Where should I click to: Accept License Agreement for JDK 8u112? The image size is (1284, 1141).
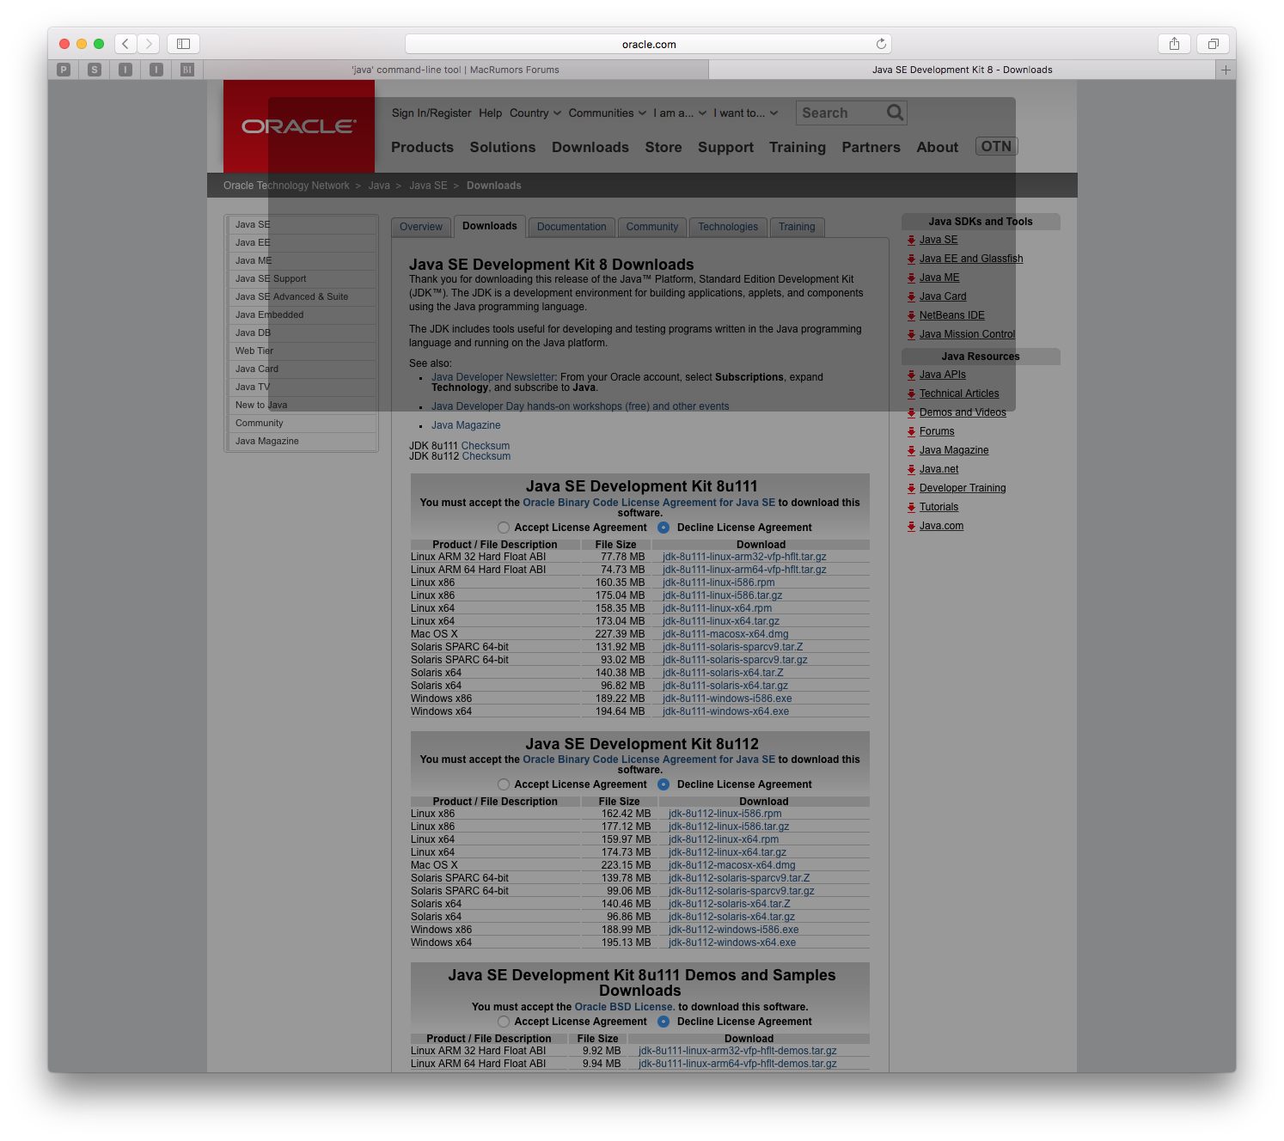[504, 784]
